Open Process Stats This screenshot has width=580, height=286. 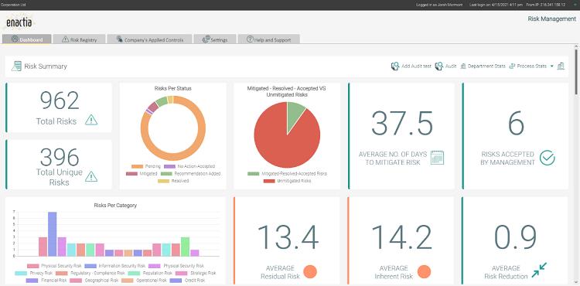pos(527,66)
